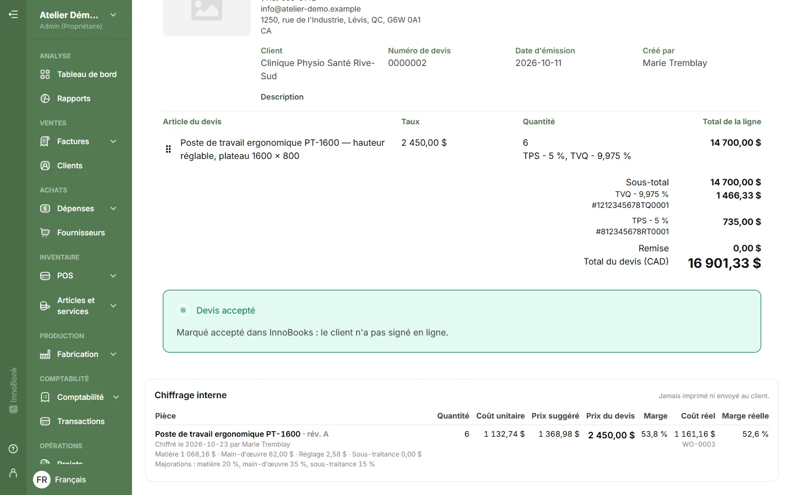The width and height of the screenshot is (792, 495).
Task: Click the Clients contact icon
Action: (x=45, y=166)
